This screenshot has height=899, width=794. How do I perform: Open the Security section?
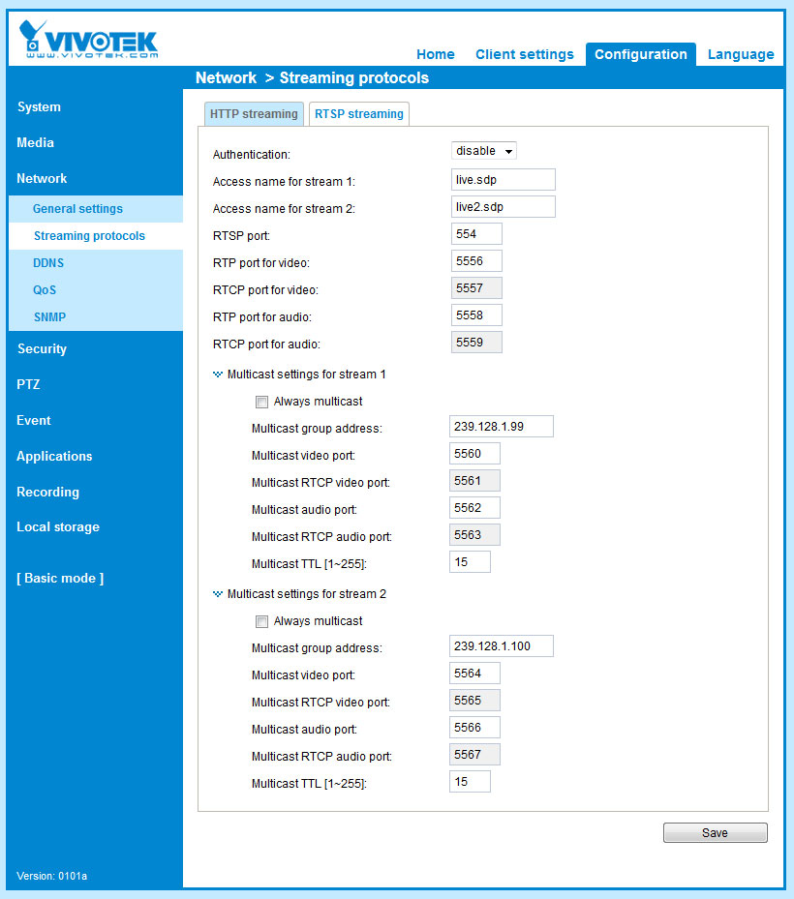pos(42,348)
